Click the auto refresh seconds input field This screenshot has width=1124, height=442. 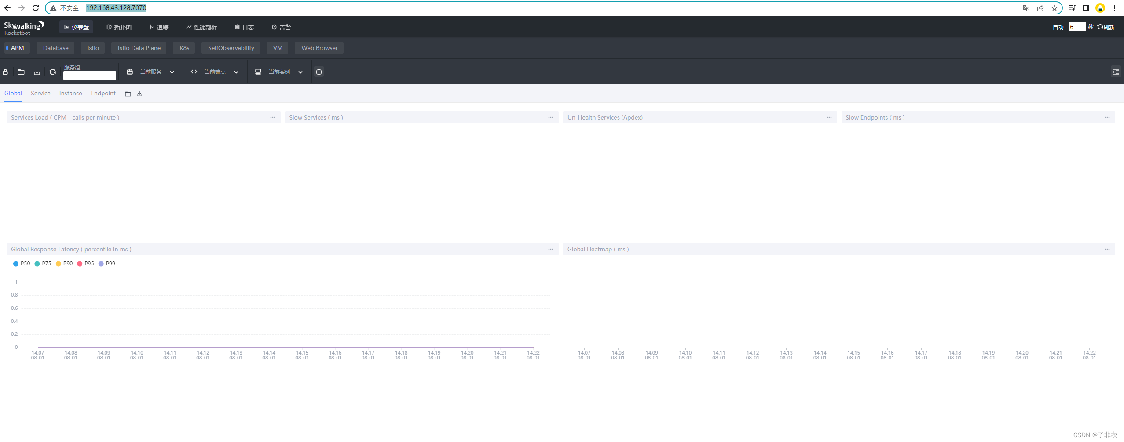1077,27
